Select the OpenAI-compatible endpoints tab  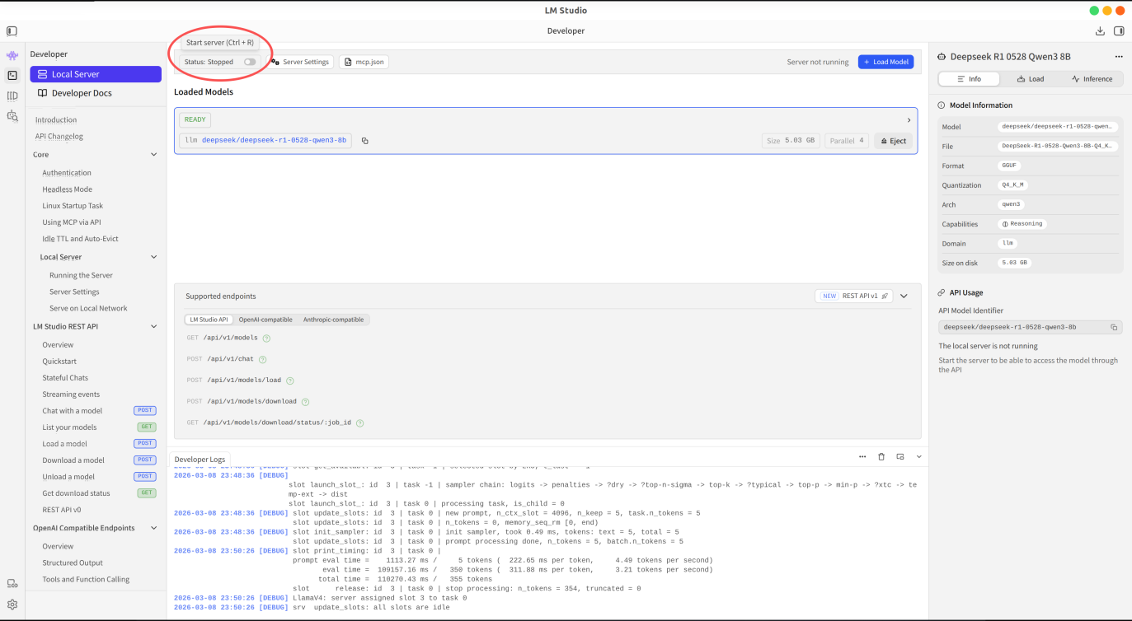(265, 320)
